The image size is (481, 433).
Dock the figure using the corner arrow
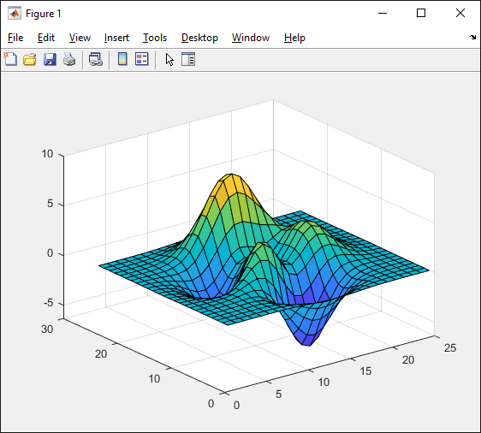pos(472,37)
